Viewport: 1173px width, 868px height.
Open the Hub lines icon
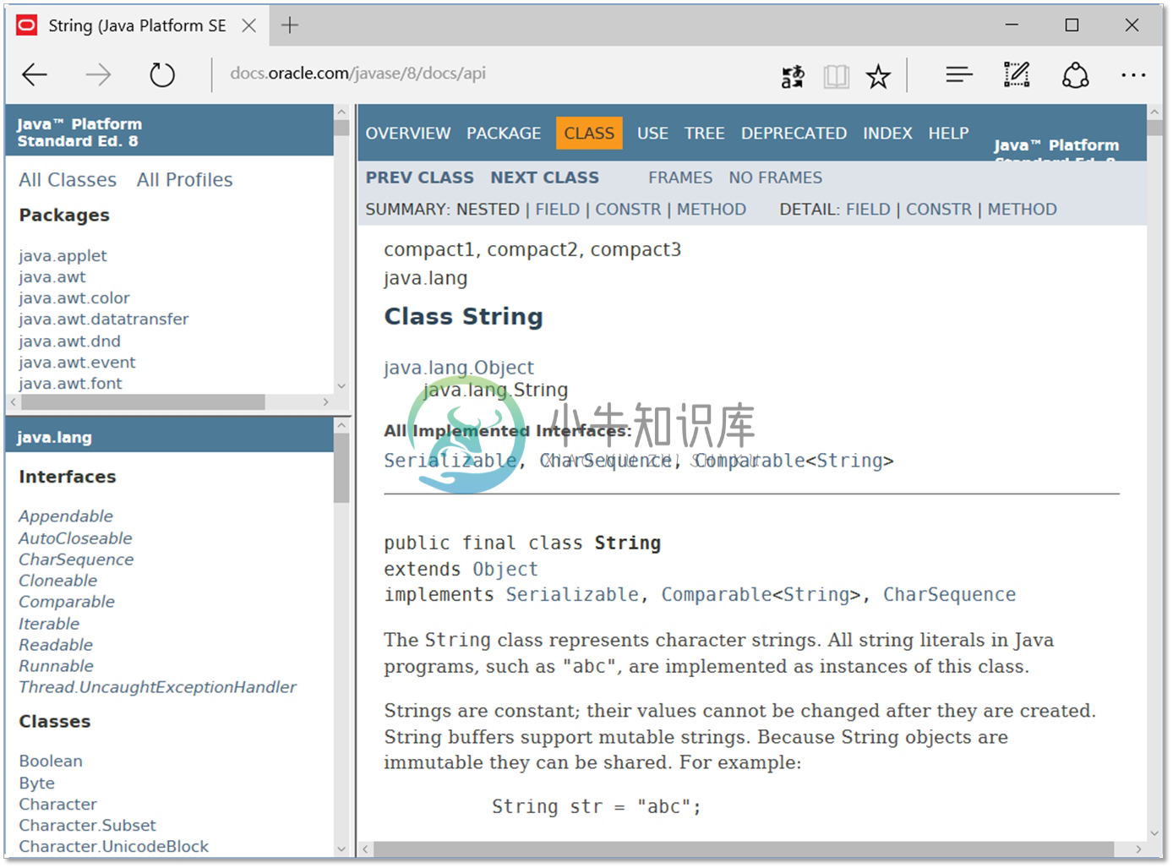click(959, 75)
